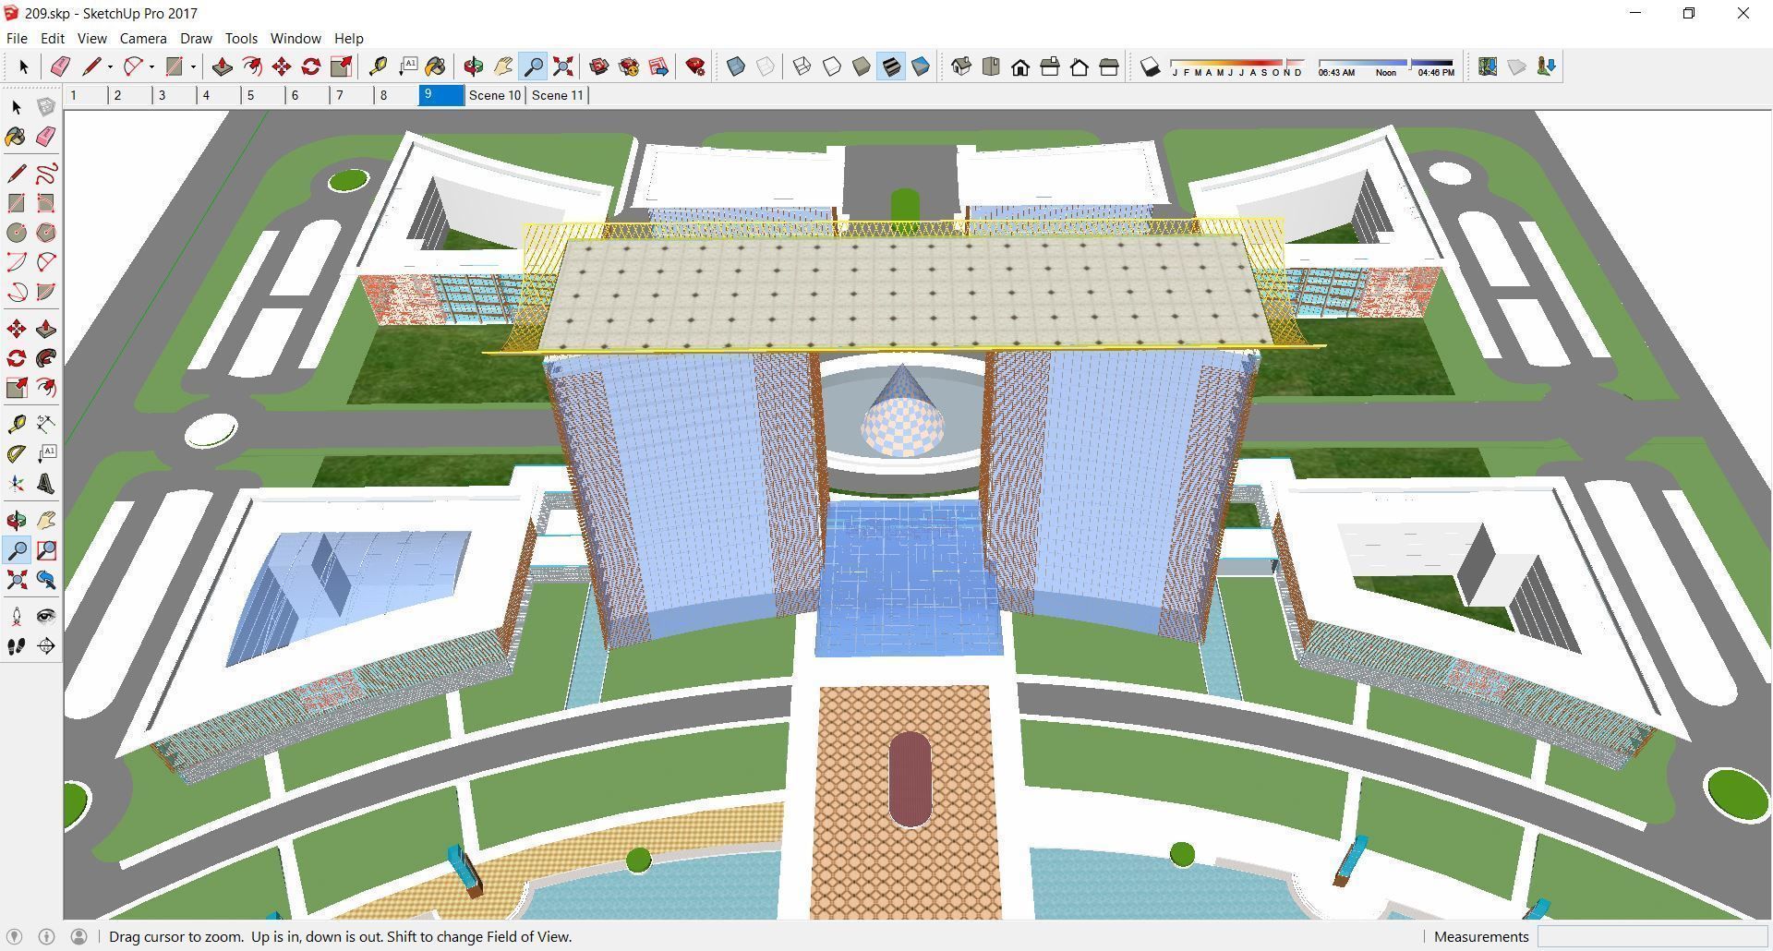
Task: Switch to Front view house icon
Action: (1020, 66)
